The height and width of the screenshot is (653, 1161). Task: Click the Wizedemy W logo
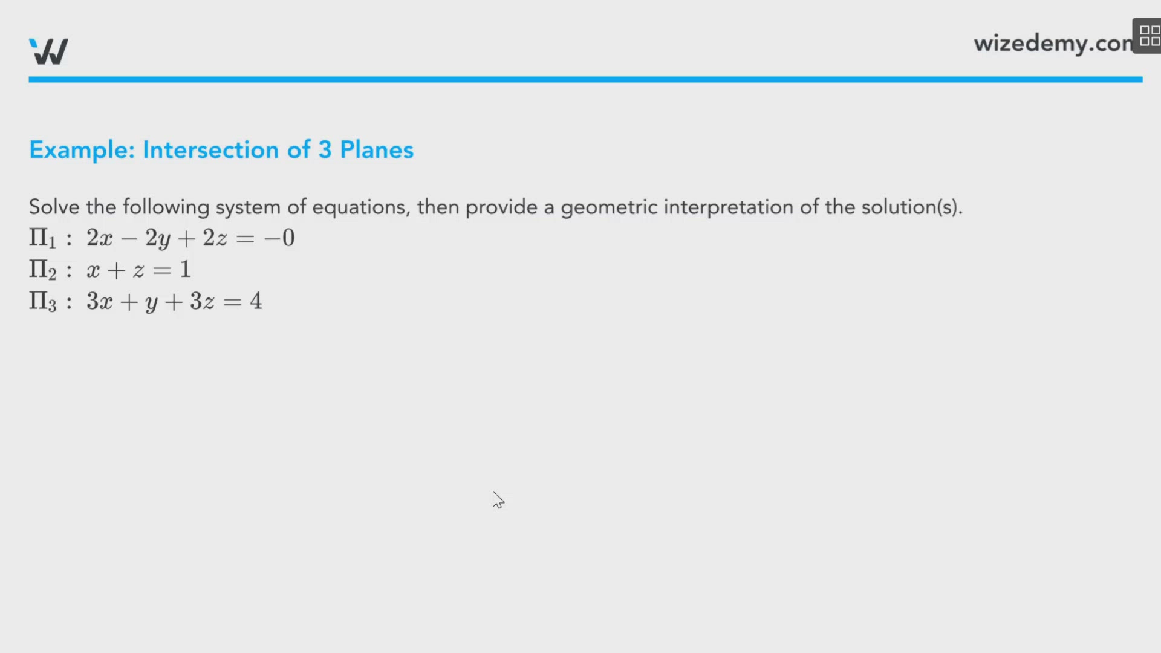48,51
